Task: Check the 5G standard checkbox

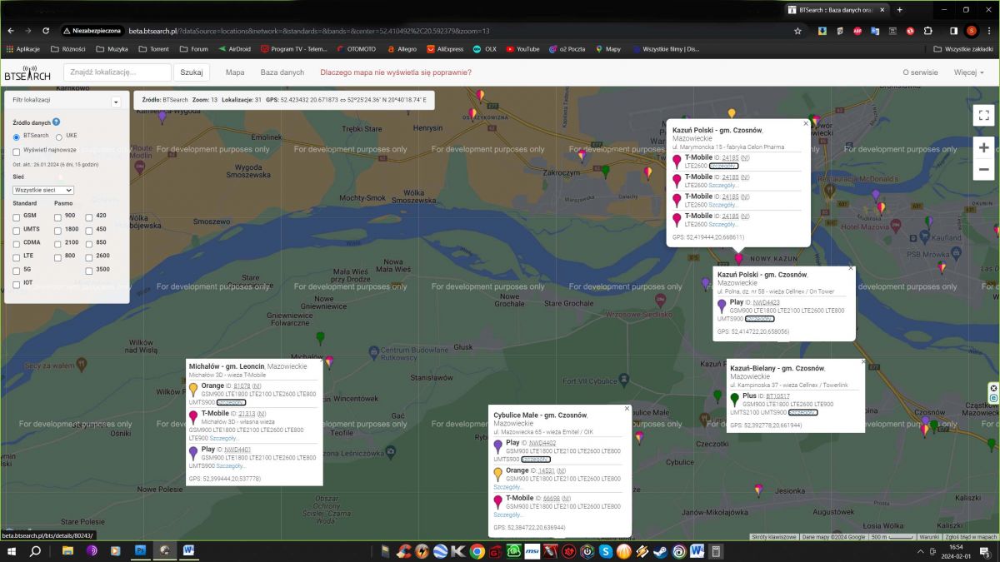Action: click(x=17, y=270)
